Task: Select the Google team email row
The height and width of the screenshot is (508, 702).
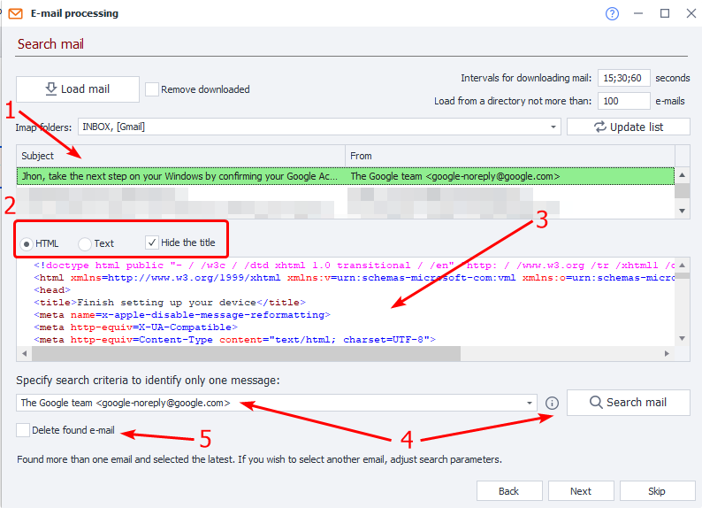Action: pos(345,176)
